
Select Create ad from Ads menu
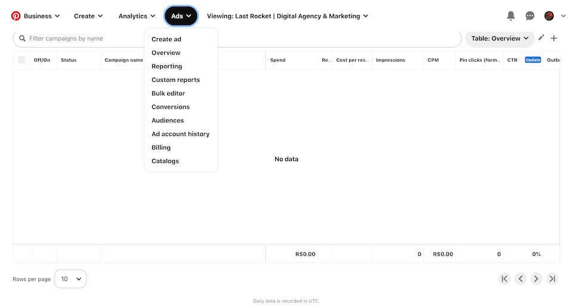[x=167, y=39]
